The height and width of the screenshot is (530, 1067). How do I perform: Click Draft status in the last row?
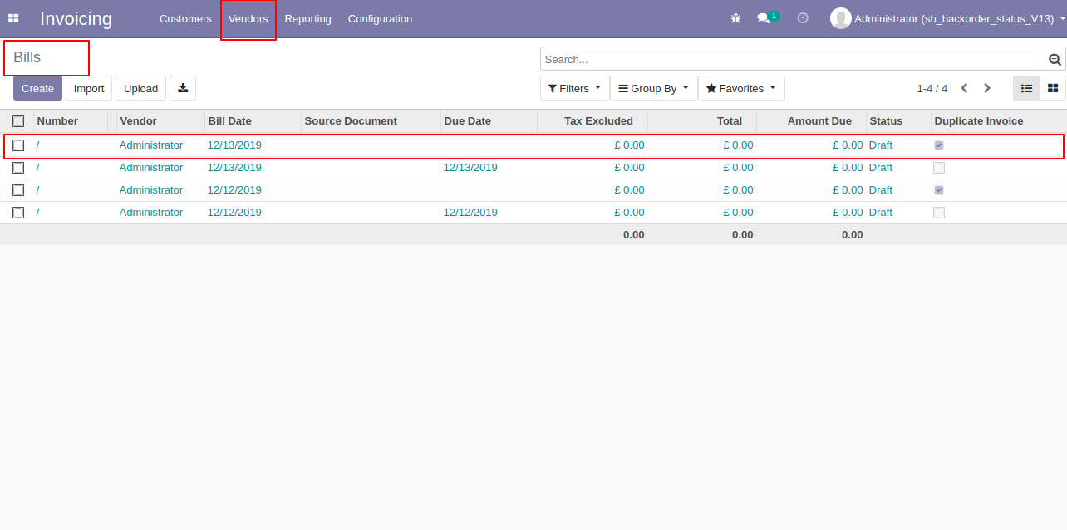pos(881,213)
